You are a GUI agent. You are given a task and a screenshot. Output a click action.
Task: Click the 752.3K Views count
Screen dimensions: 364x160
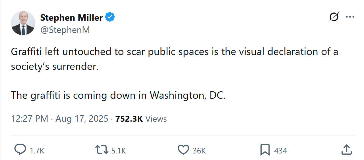(x=141, y=119)
